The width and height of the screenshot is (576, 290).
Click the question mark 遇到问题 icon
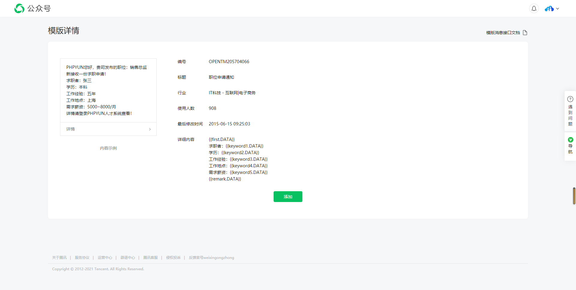[x=570, y=99]
